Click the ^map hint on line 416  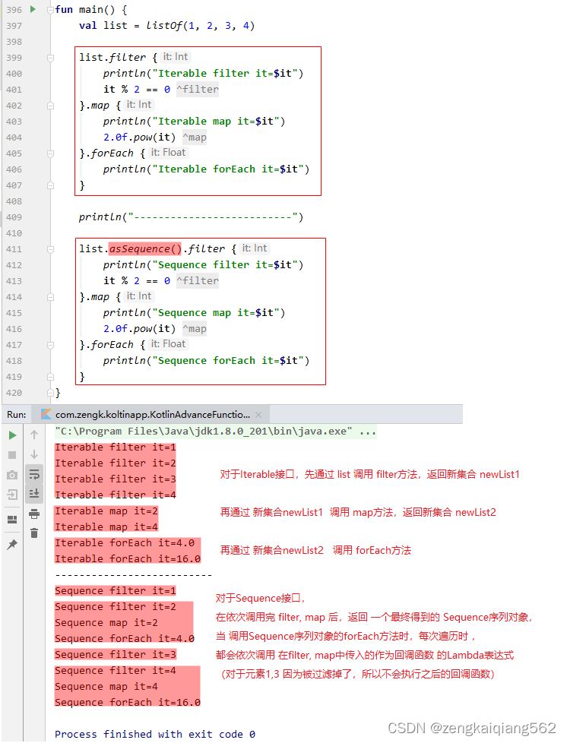(195, 329)
